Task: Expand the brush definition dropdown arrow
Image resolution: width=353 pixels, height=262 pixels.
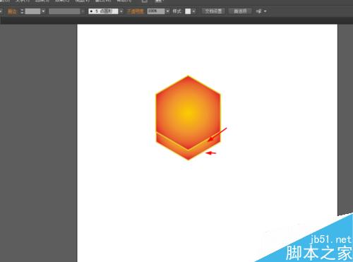Action: [x=121, y=11]
